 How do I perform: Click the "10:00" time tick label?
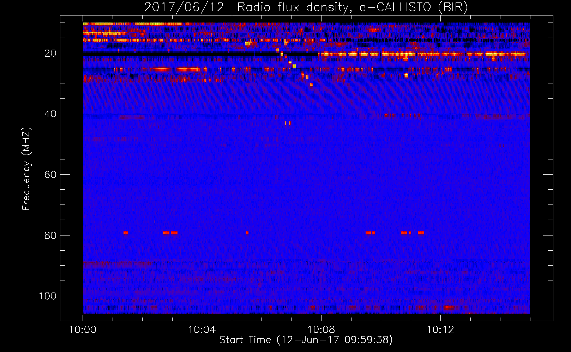click(83, 330)
